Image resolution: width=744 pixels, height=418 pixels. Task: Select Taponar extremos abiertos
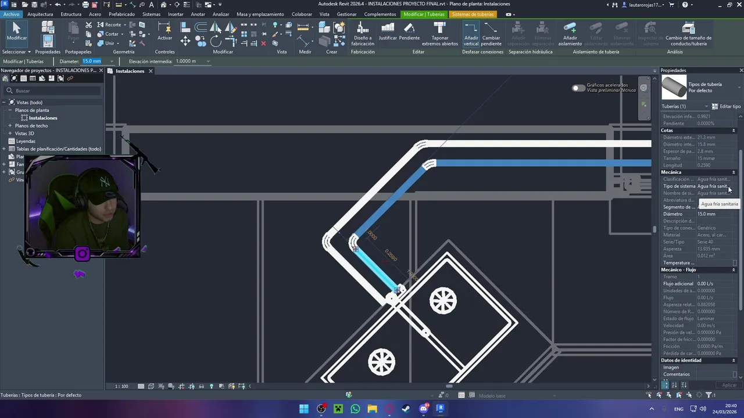click(440, 35)
